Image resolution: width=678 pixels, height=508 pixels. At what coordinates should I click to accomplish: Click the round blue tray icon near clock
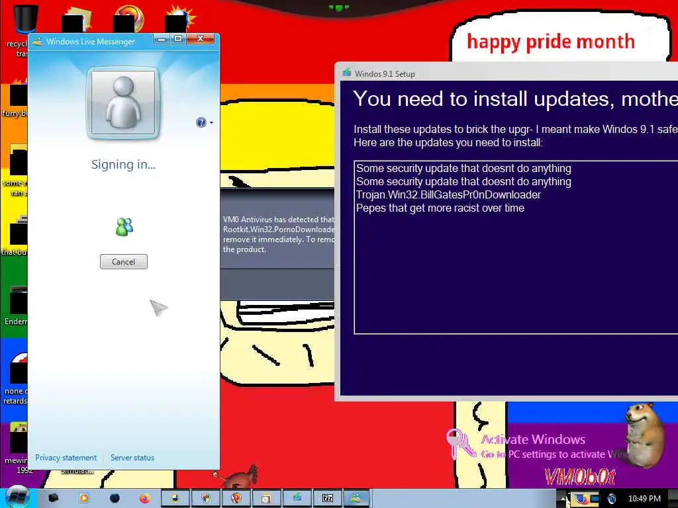coord(612,499)
